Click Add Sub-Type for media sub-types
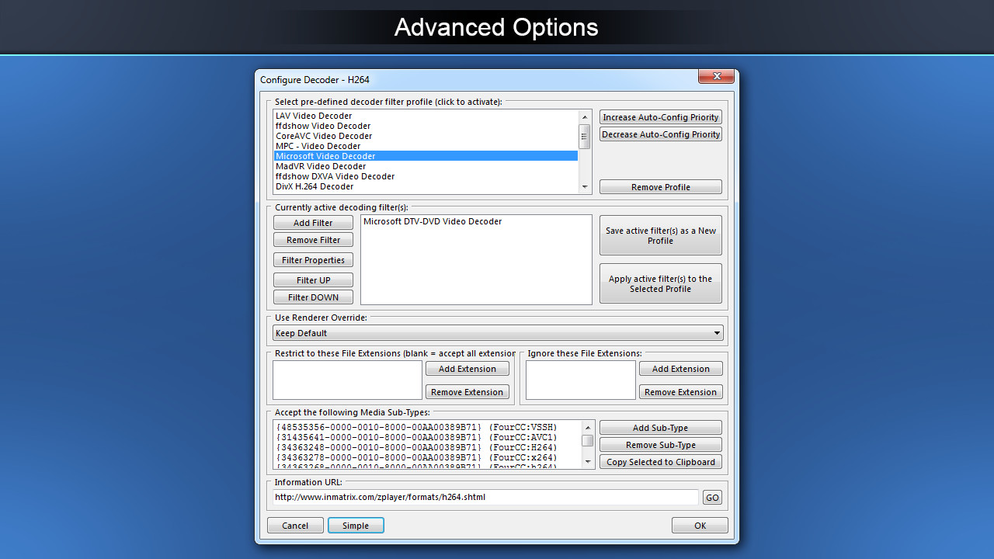This screenshot has width=994, height=559. pos(660,427)
